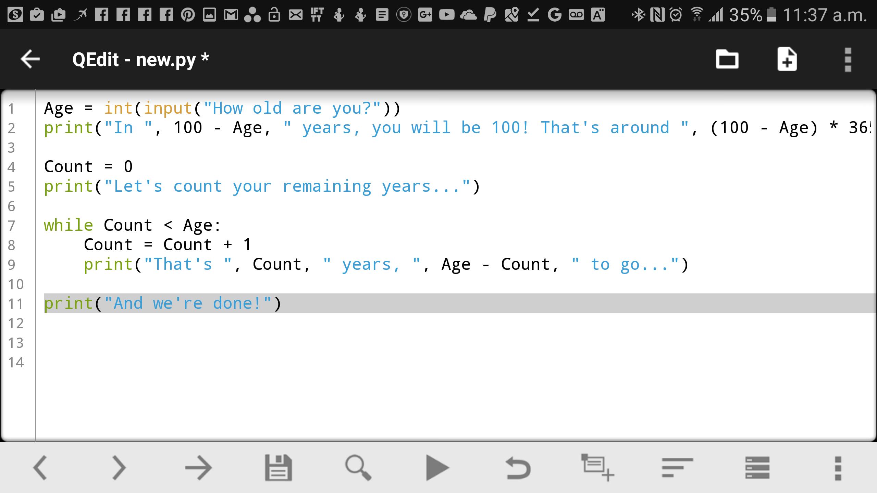Undo last edit with curved arrow
The height and width of the screenshot is (493, 877).
(518, 468)
